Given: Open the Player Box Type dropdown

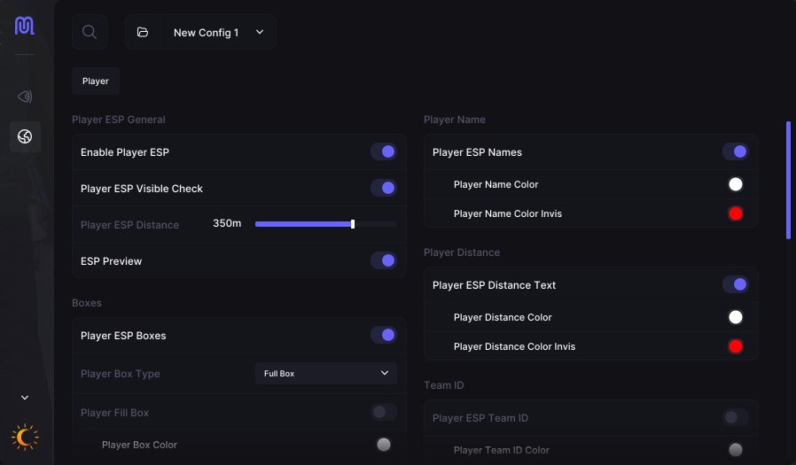Looking at the screenshot, I should tap(326, 374).
